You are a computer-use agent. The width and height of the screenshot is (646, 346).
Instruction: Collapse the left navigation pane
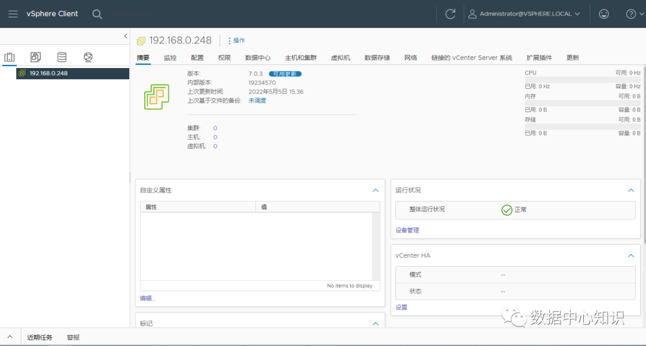point(126,36)
